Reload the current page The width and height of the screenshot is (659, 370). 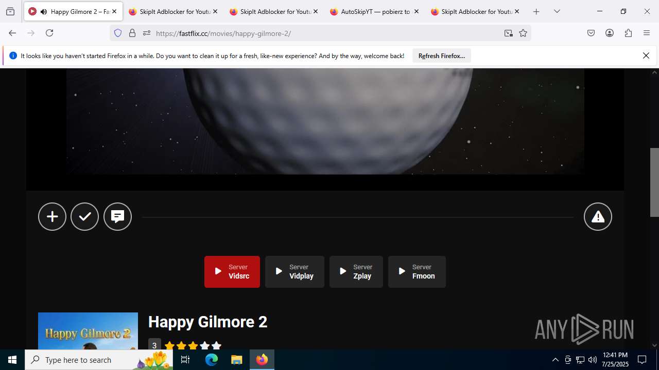(x=49, y=33)
